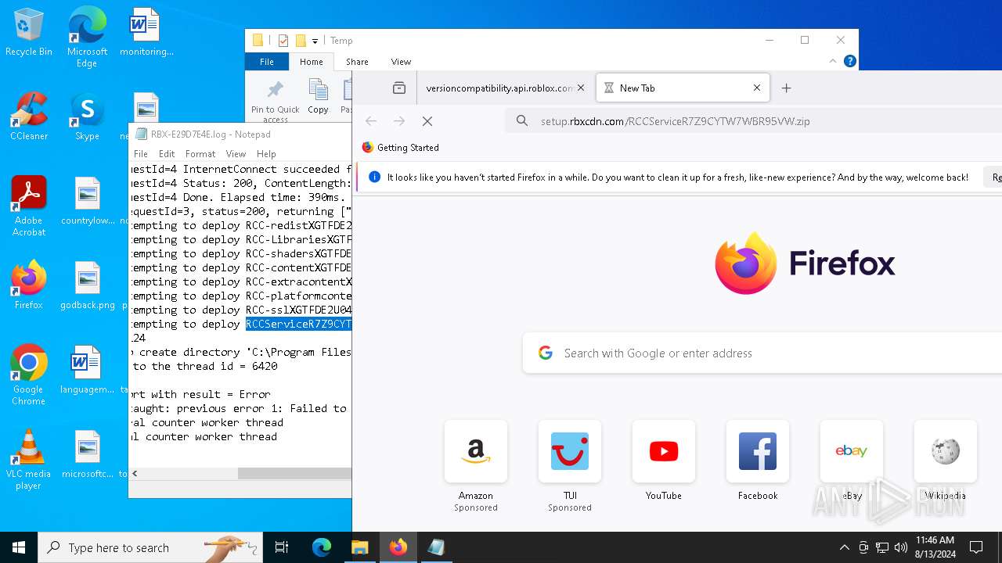This screenshot has height=563, width=1002.
Task: Open the Skype desktop shortcut
Action: 87,116
